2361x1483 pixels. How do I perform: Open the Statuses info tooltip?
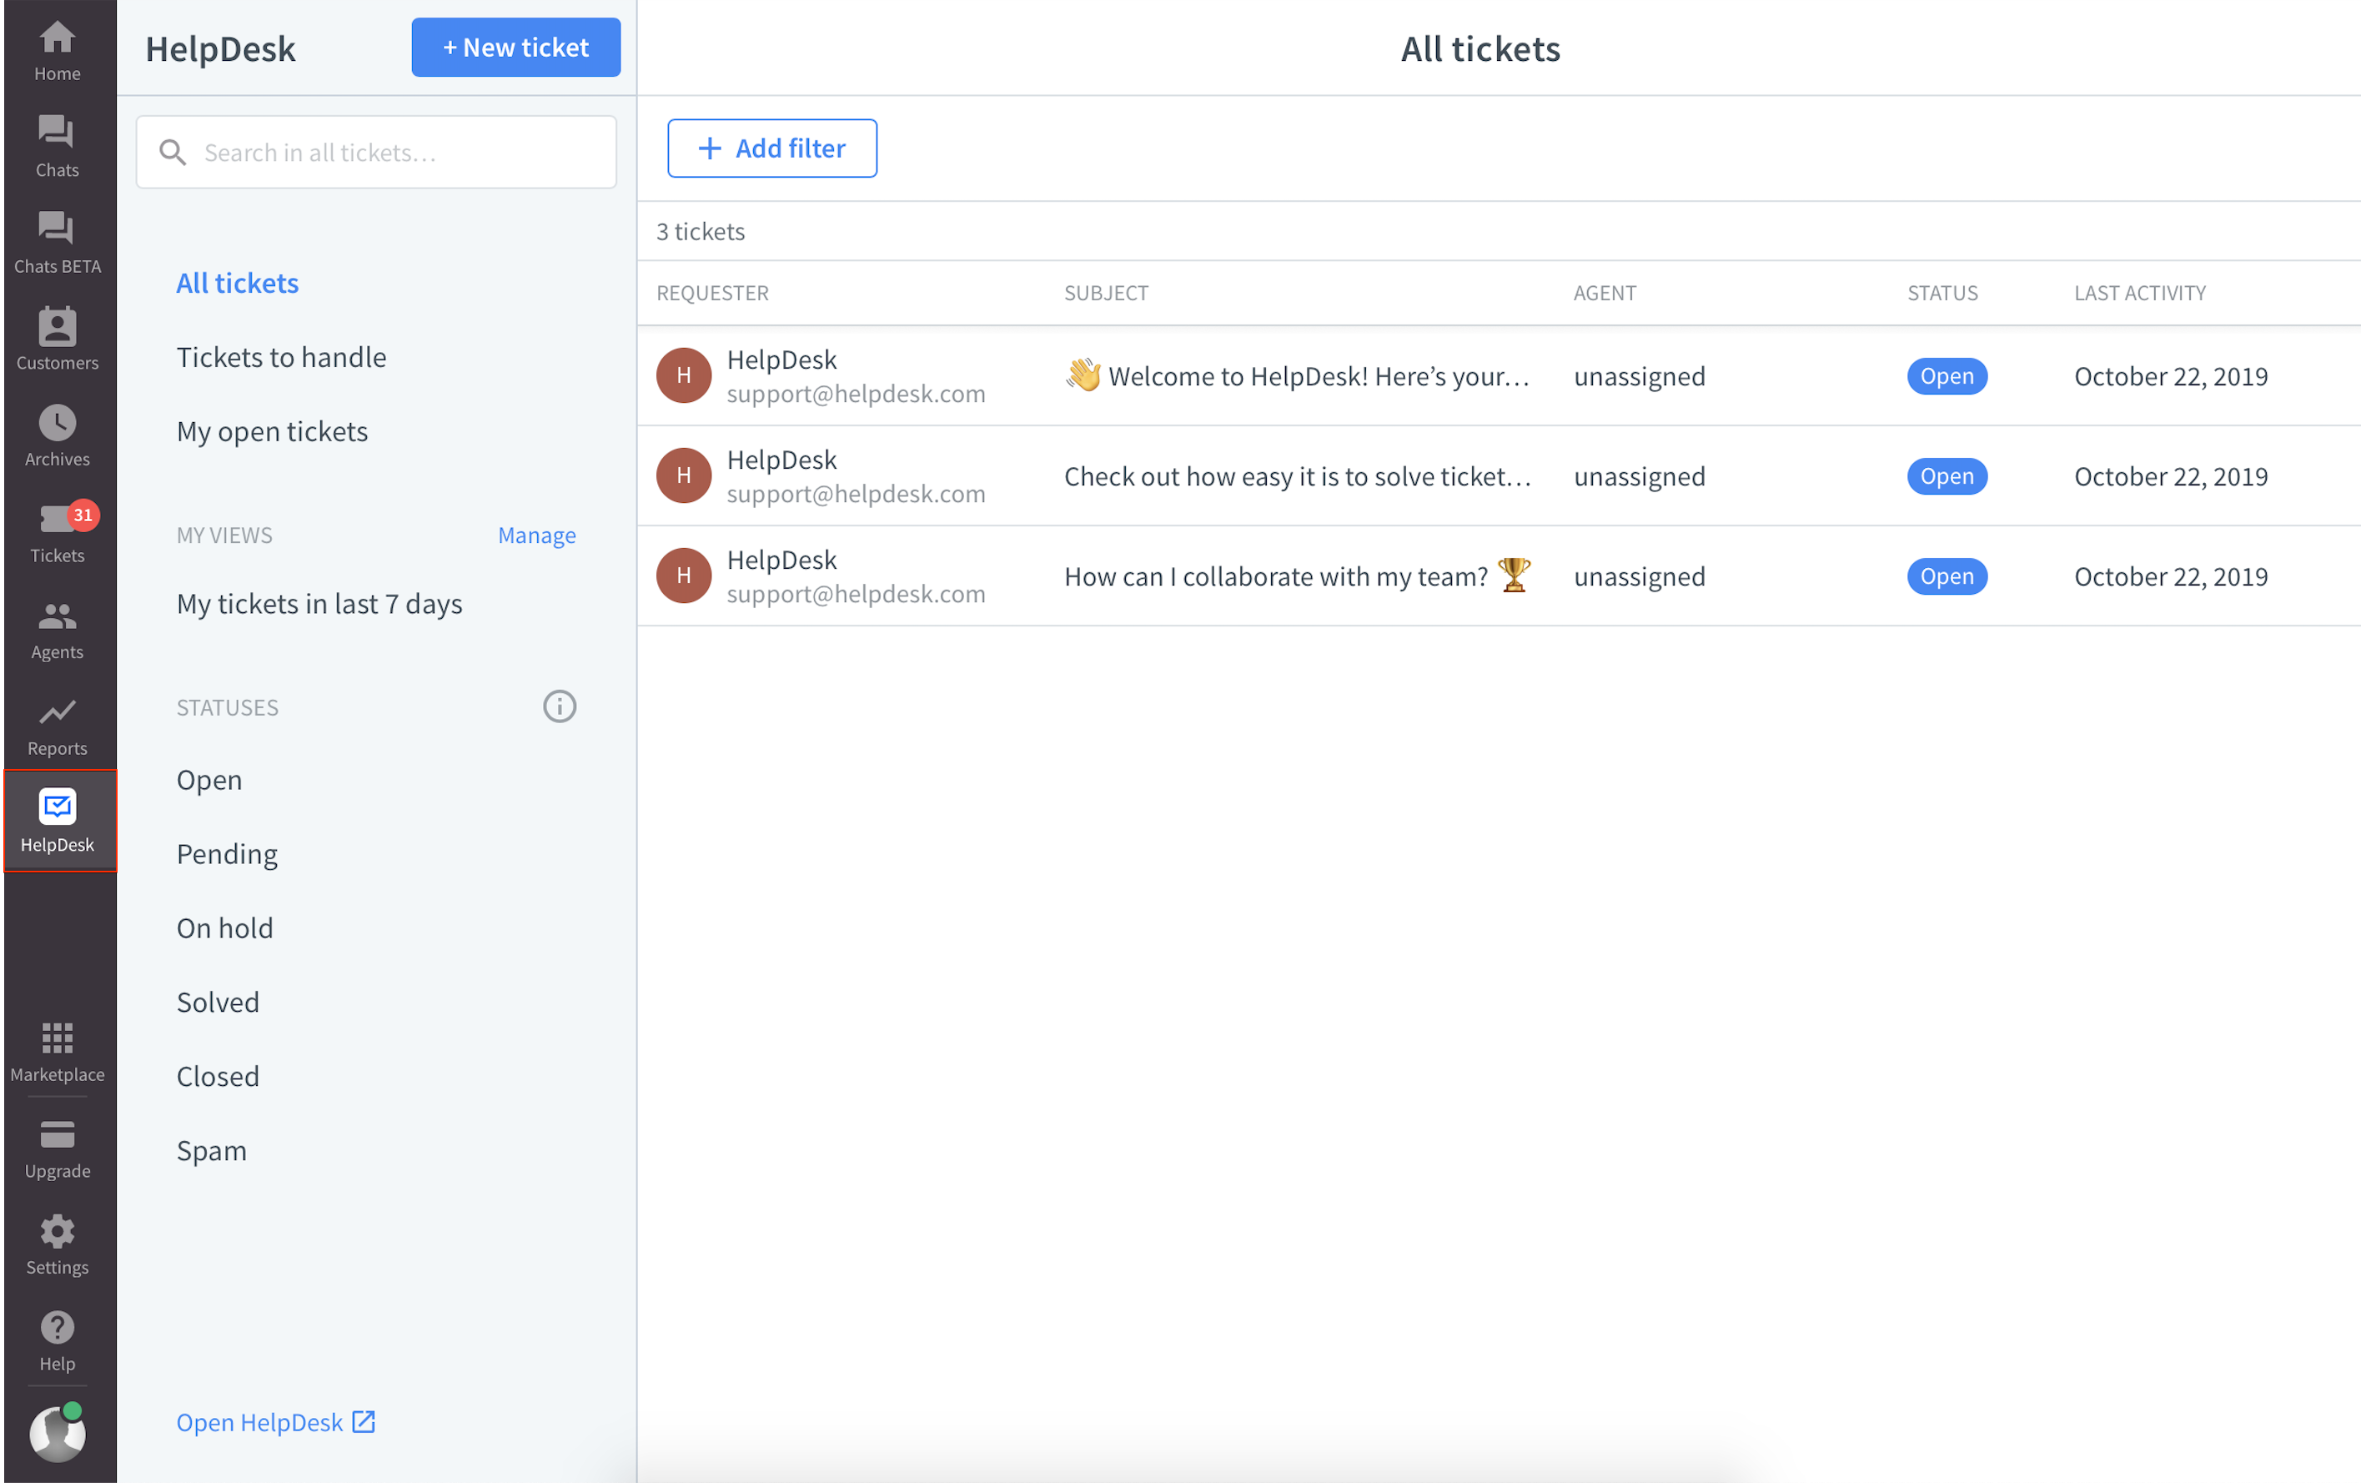[x=559, y=704]
